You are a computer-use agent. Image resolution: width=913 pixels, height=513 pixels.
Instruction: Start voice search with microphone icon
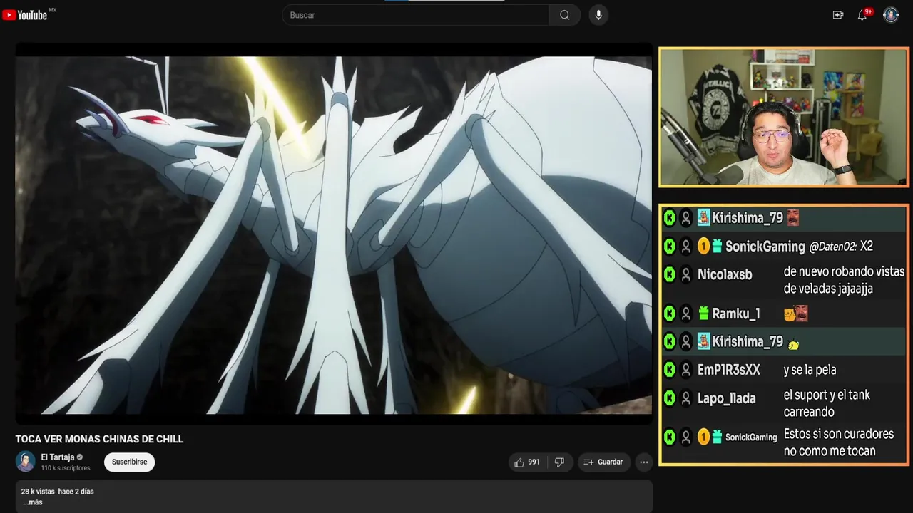(598, 15)
